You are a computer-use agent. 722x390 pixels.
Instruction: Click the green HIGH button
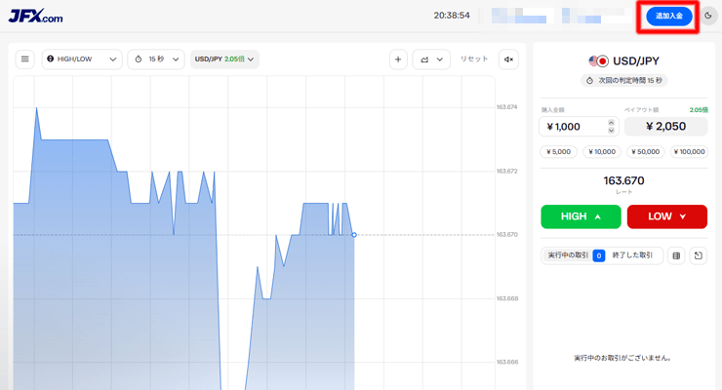pos(581,216)
